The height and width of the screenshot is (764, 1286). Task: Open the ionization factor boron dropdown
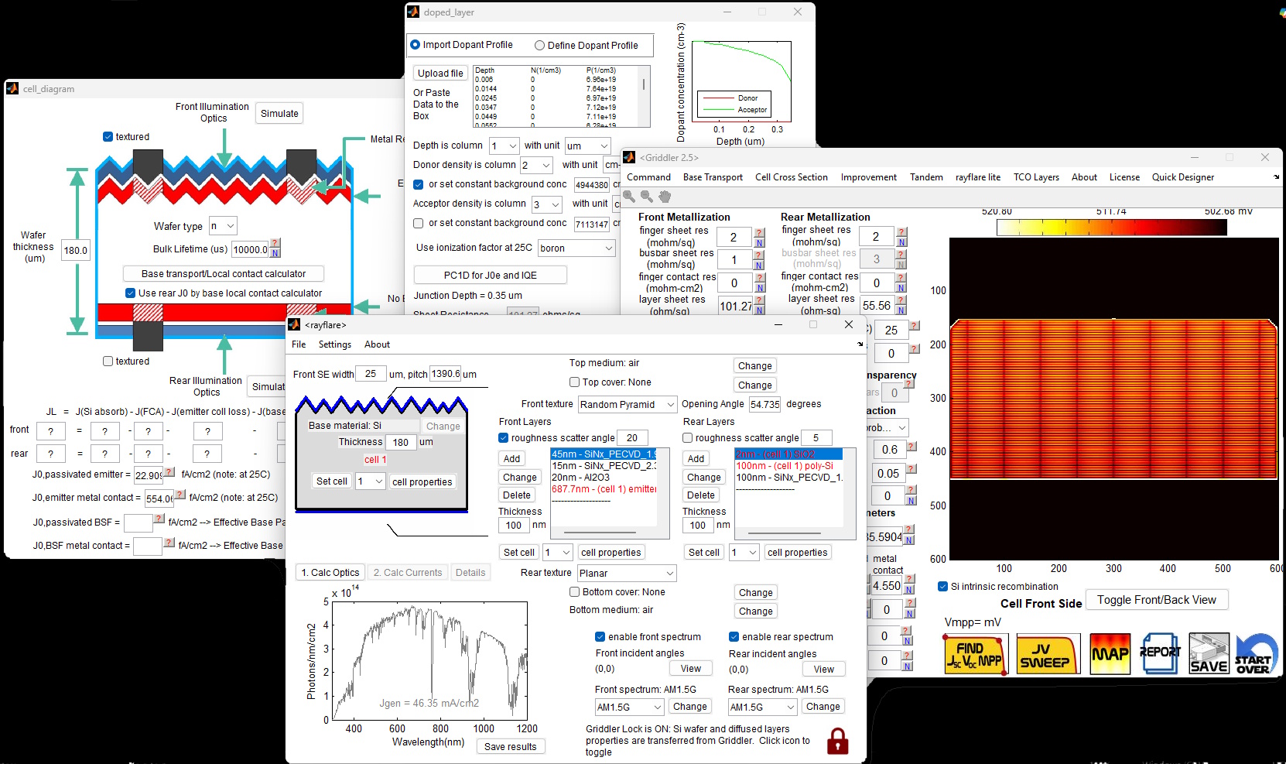point(576,248)
